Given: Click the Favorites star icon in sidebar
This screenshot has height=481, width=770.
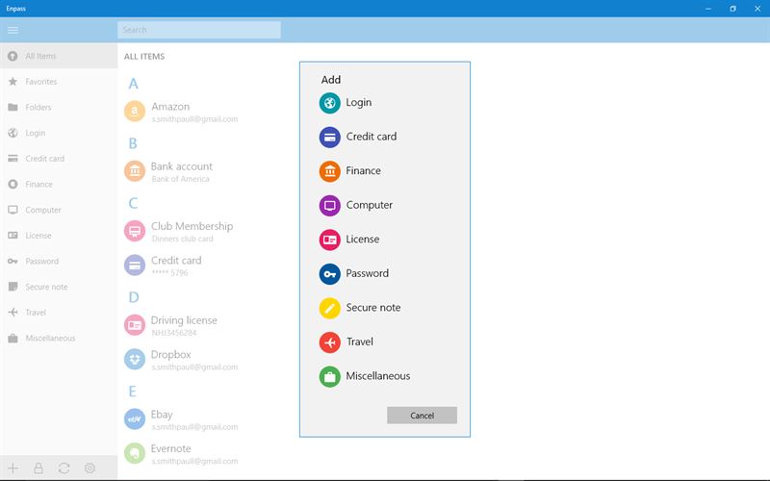Looking at the screenshot, I should click(13, 82).
